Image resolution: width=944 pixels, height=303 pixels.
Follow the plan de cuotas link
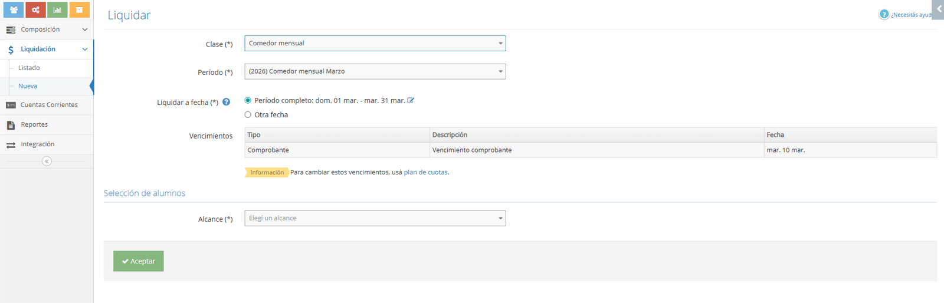pos(425,172)
